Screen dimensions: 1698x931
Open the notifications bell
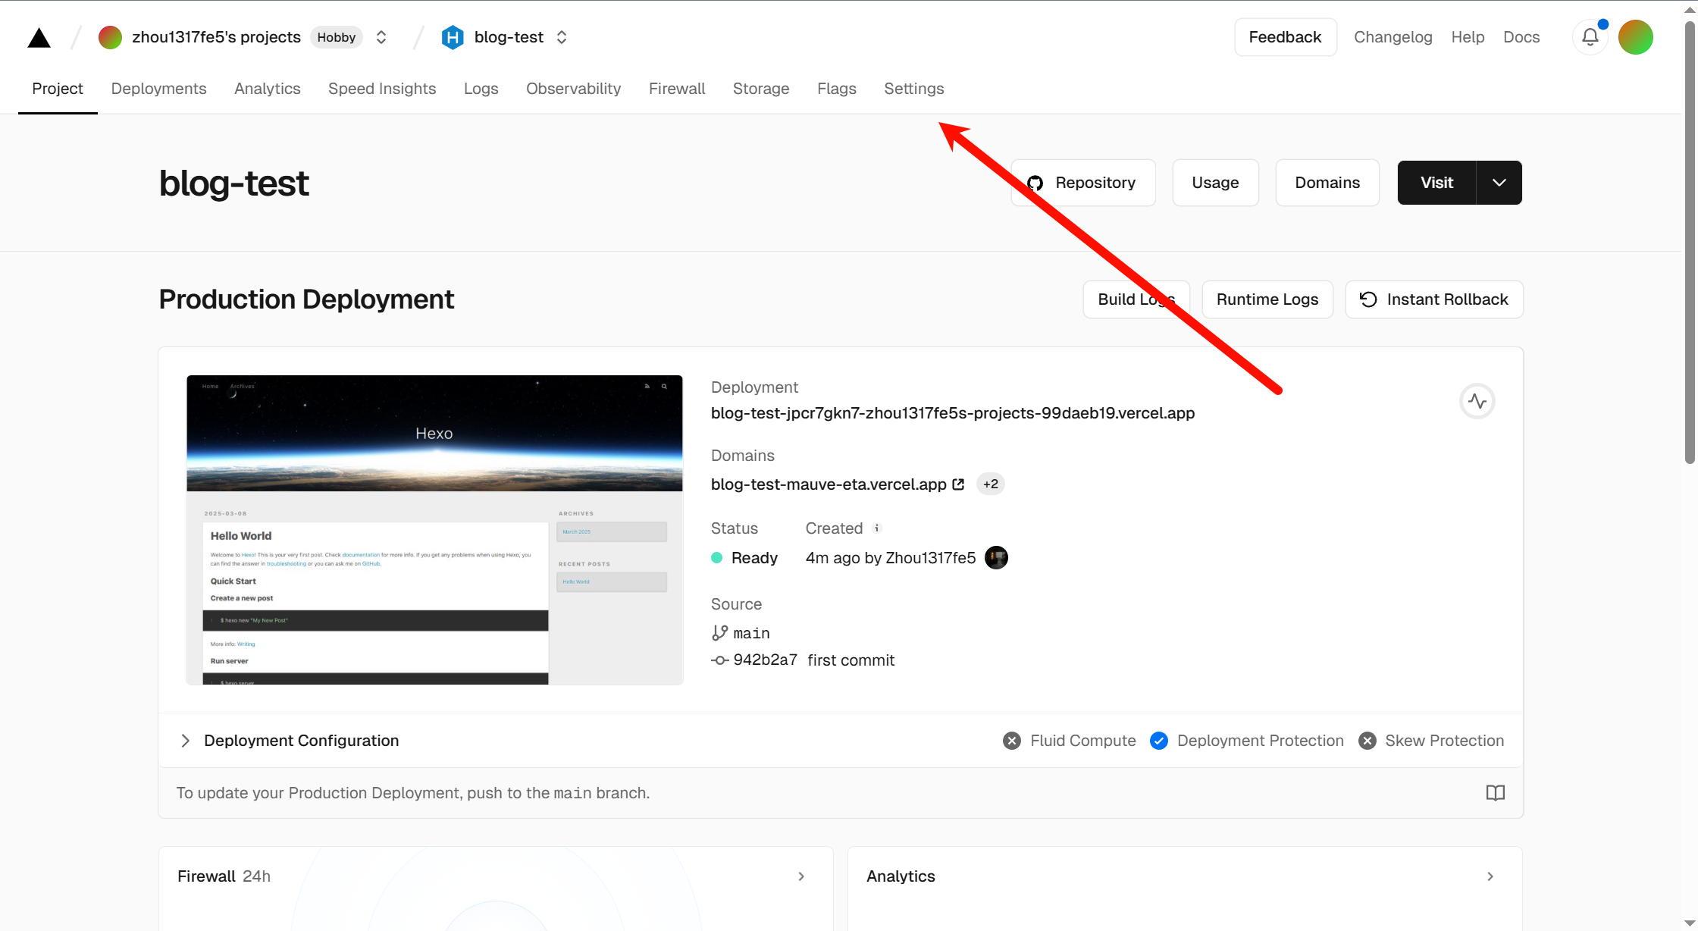pos(1590,37)
